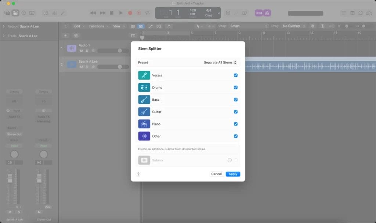
Task: Select the Vocals microphone stem icon
Action: 145,75
